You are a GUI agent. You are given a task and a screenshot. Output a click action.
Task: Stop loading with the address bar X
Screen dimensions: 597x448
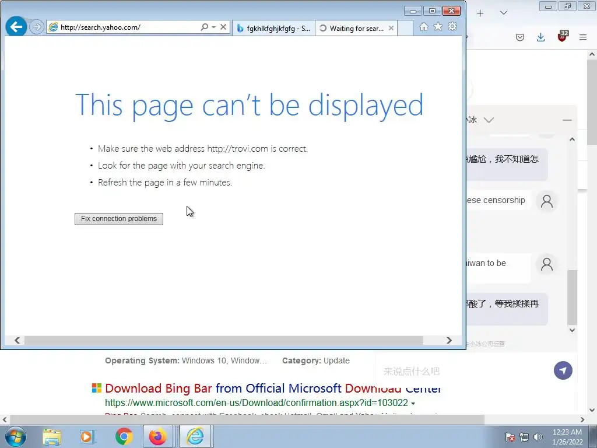point(223,27)
